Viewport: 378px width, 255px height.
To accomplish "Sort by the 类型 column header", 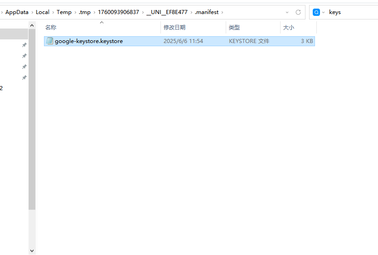I will (x=234, y=28).
